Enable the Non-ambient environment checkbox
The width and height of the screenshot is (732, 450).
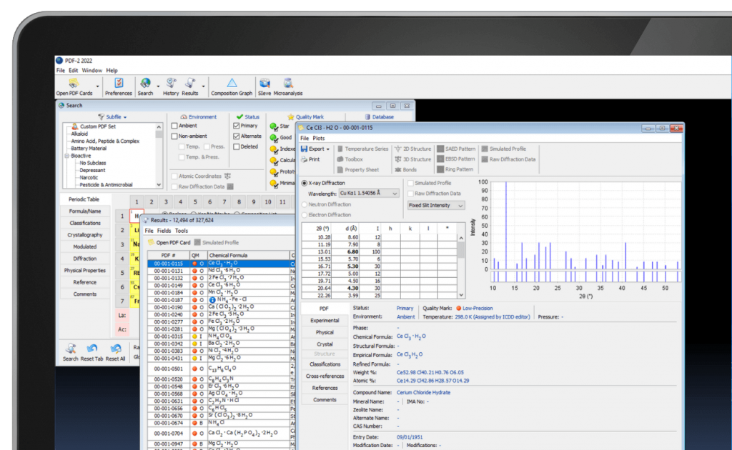(174, 136)
